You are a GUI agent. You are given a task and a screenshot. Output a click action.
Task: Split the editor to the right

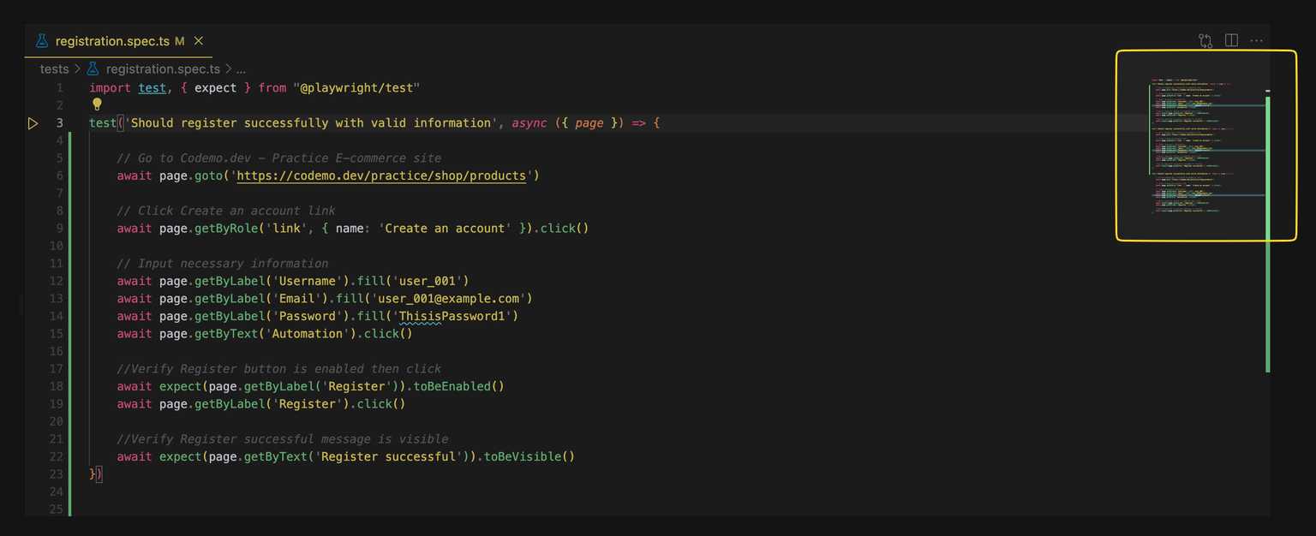[1231, 40]
